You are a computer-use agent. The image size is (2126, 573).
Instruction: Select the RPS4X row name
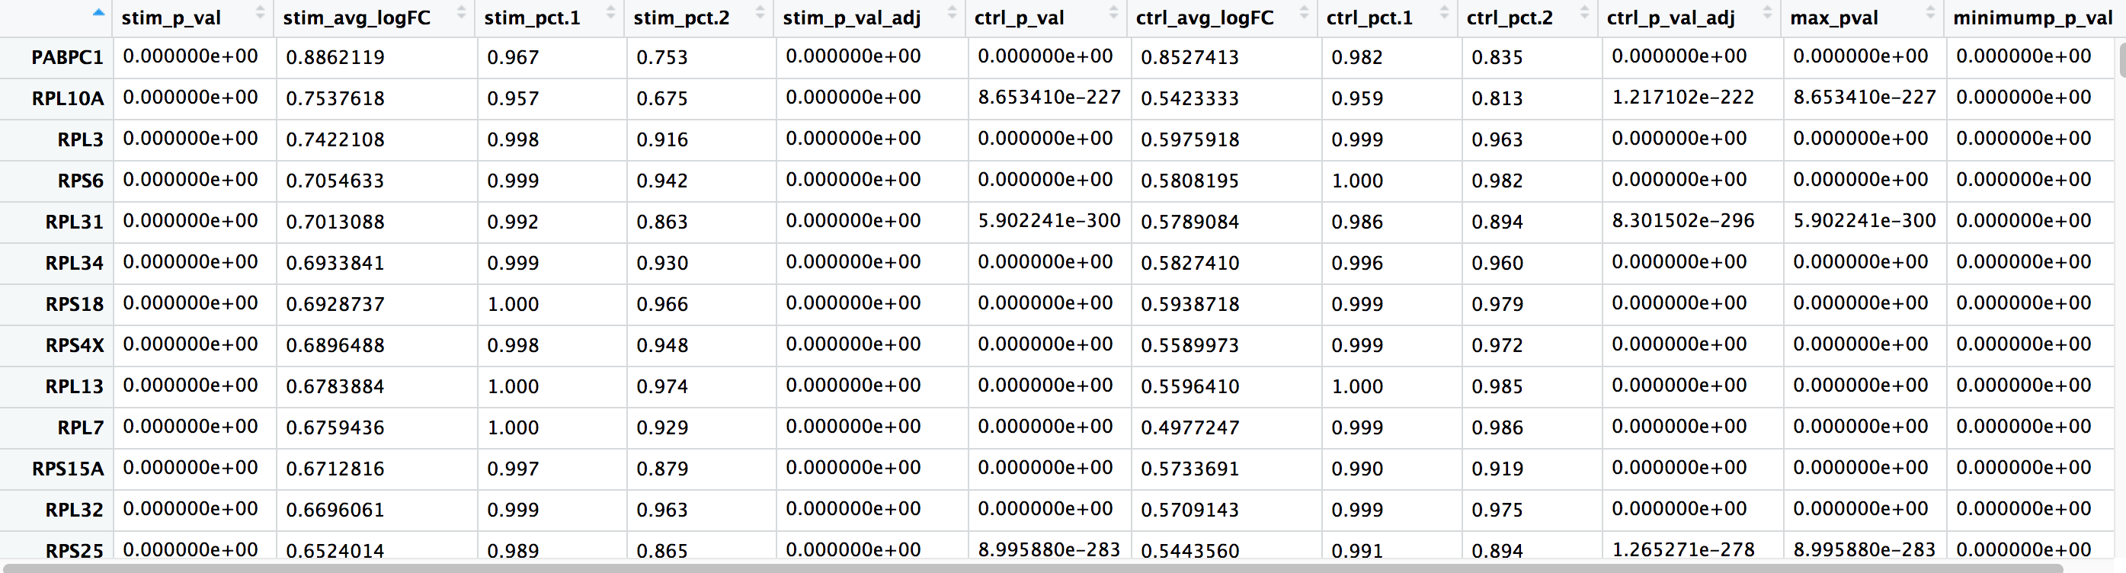(74, 345)
